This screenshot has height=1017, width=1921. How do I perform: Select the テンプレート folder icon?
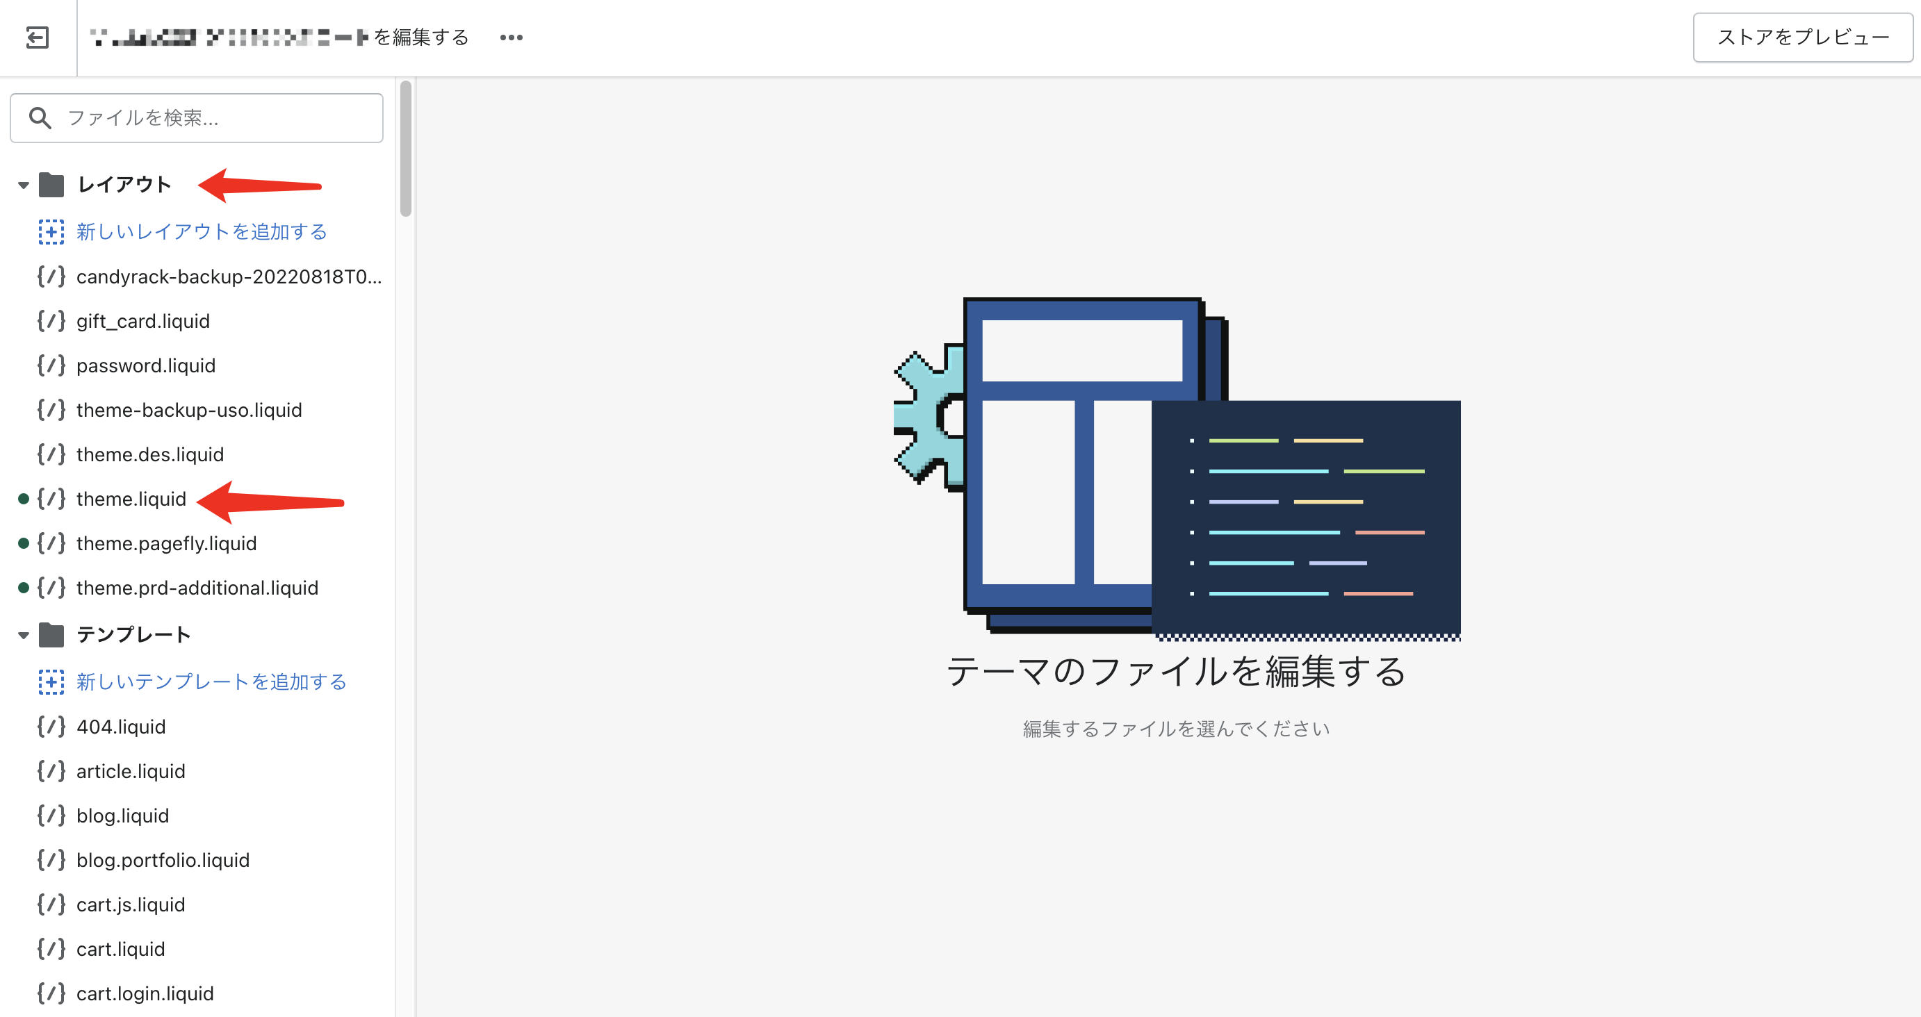(51, 634)
